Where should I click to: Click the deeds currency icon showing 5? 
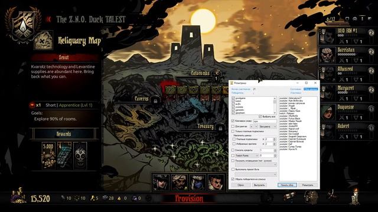(x=92, y=198)
